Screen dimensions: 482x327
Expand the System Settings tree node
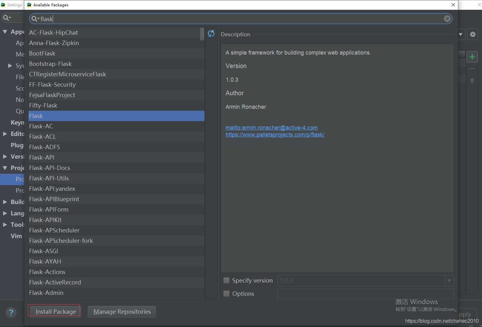pos(10,66)
